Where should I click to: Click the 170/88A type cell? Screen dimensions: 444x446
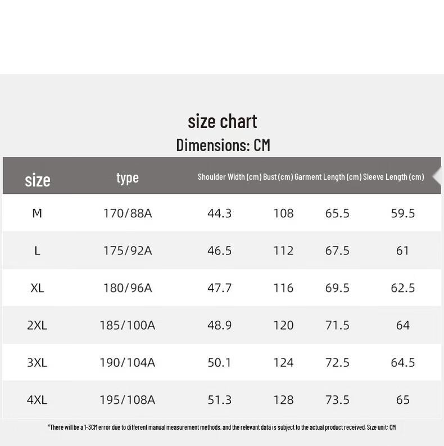pyautogui.click(x=128, y=213)
